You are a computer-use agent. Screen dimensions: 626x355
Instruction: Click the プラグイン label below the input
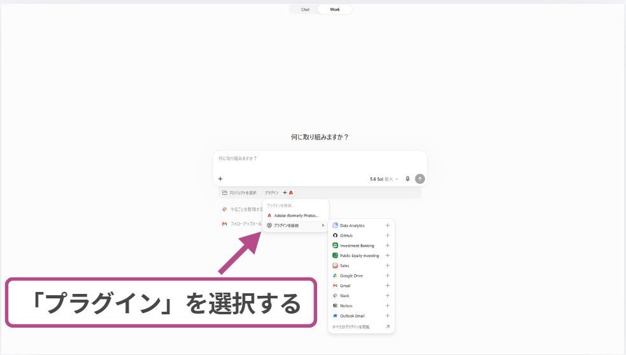coord(271,193)
